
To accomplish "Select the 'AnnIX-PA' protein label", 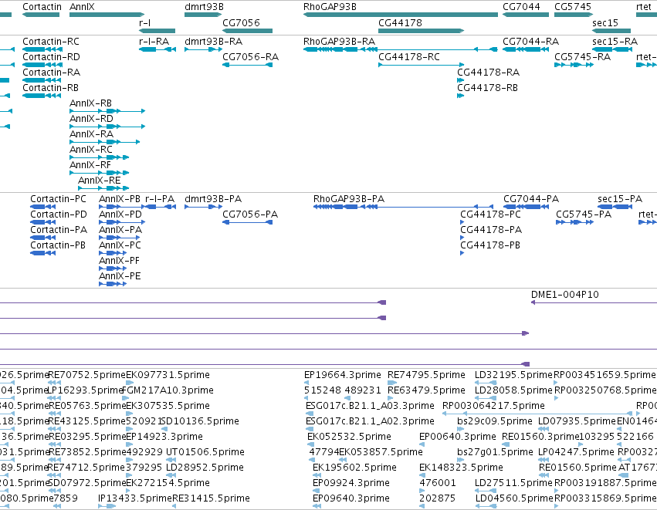I will click(x=120, y=230).
